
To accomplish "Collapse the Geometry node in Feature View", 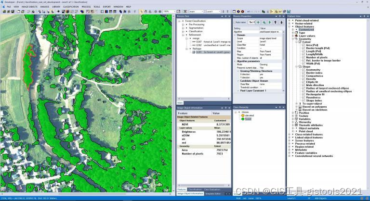I will pos(293,39).
